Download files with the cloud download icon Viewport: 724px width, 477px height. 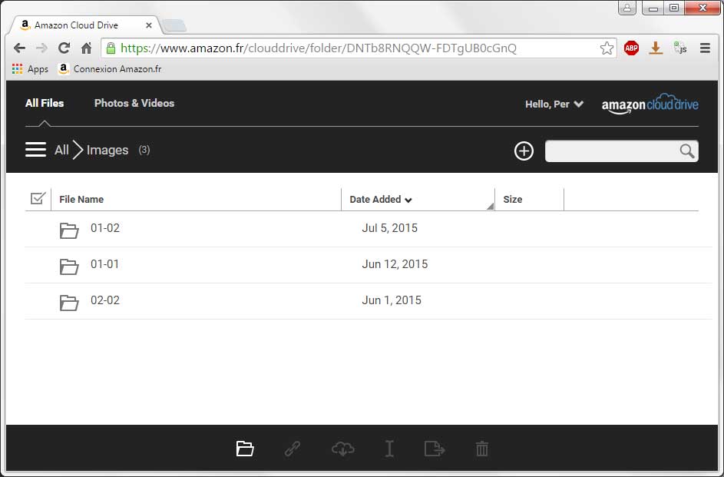tap(342, 449)
